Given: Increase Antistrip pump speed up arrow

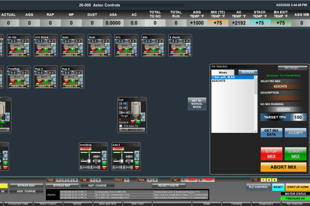Looking at the screenshot, I should pos(104,153).
